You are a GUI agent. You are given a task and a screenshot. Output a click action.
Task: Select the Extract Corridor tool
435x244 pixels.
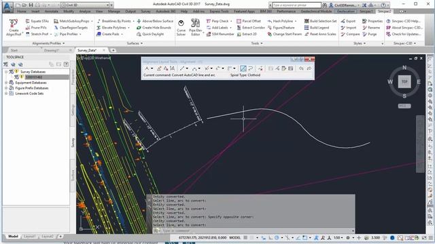[x=251, y=28]
